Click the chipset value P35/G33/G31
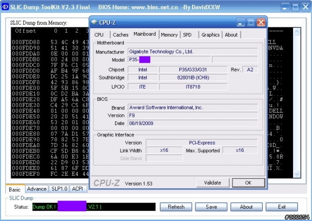 click(193, 70)
